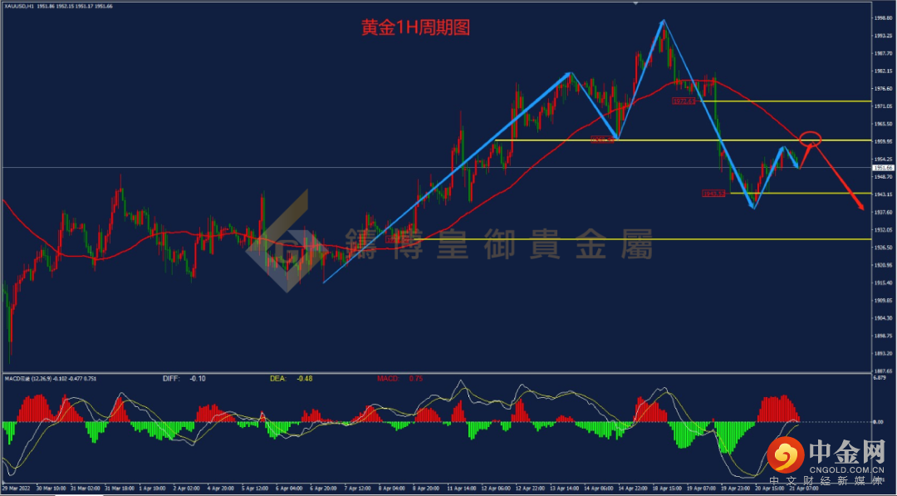Click the red MACD value 0.75
The image size is (897, 496).
(x=416, y=379)
